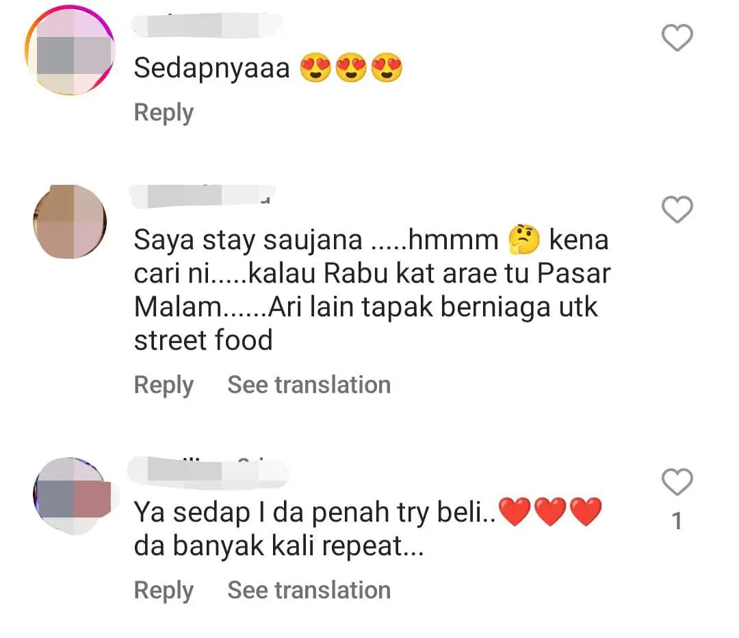Click the heart-eyes emojis after "Sedapnyaaa"
The image size is (739, 638).
(351, 68)
